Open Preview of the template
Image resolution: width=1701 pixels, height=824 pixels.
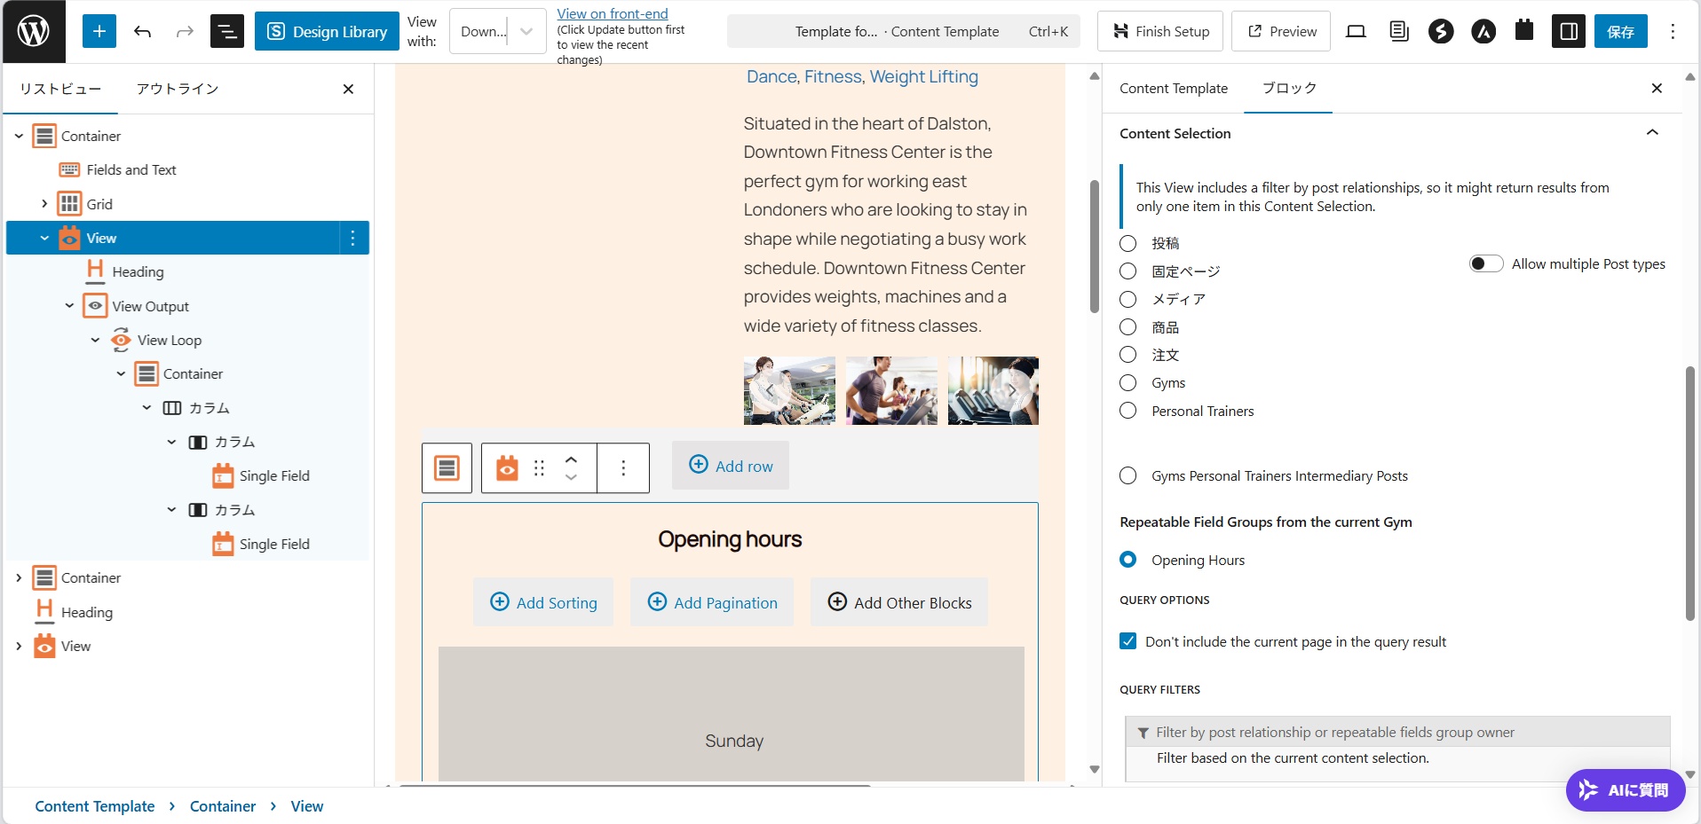point(1281,31)
